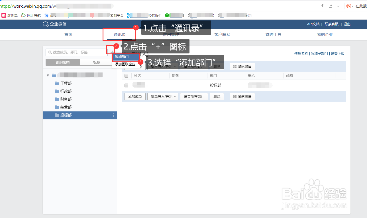Click the QR code icon on lower 微信邀请 button
367x218 pixels.
point(235,97)
